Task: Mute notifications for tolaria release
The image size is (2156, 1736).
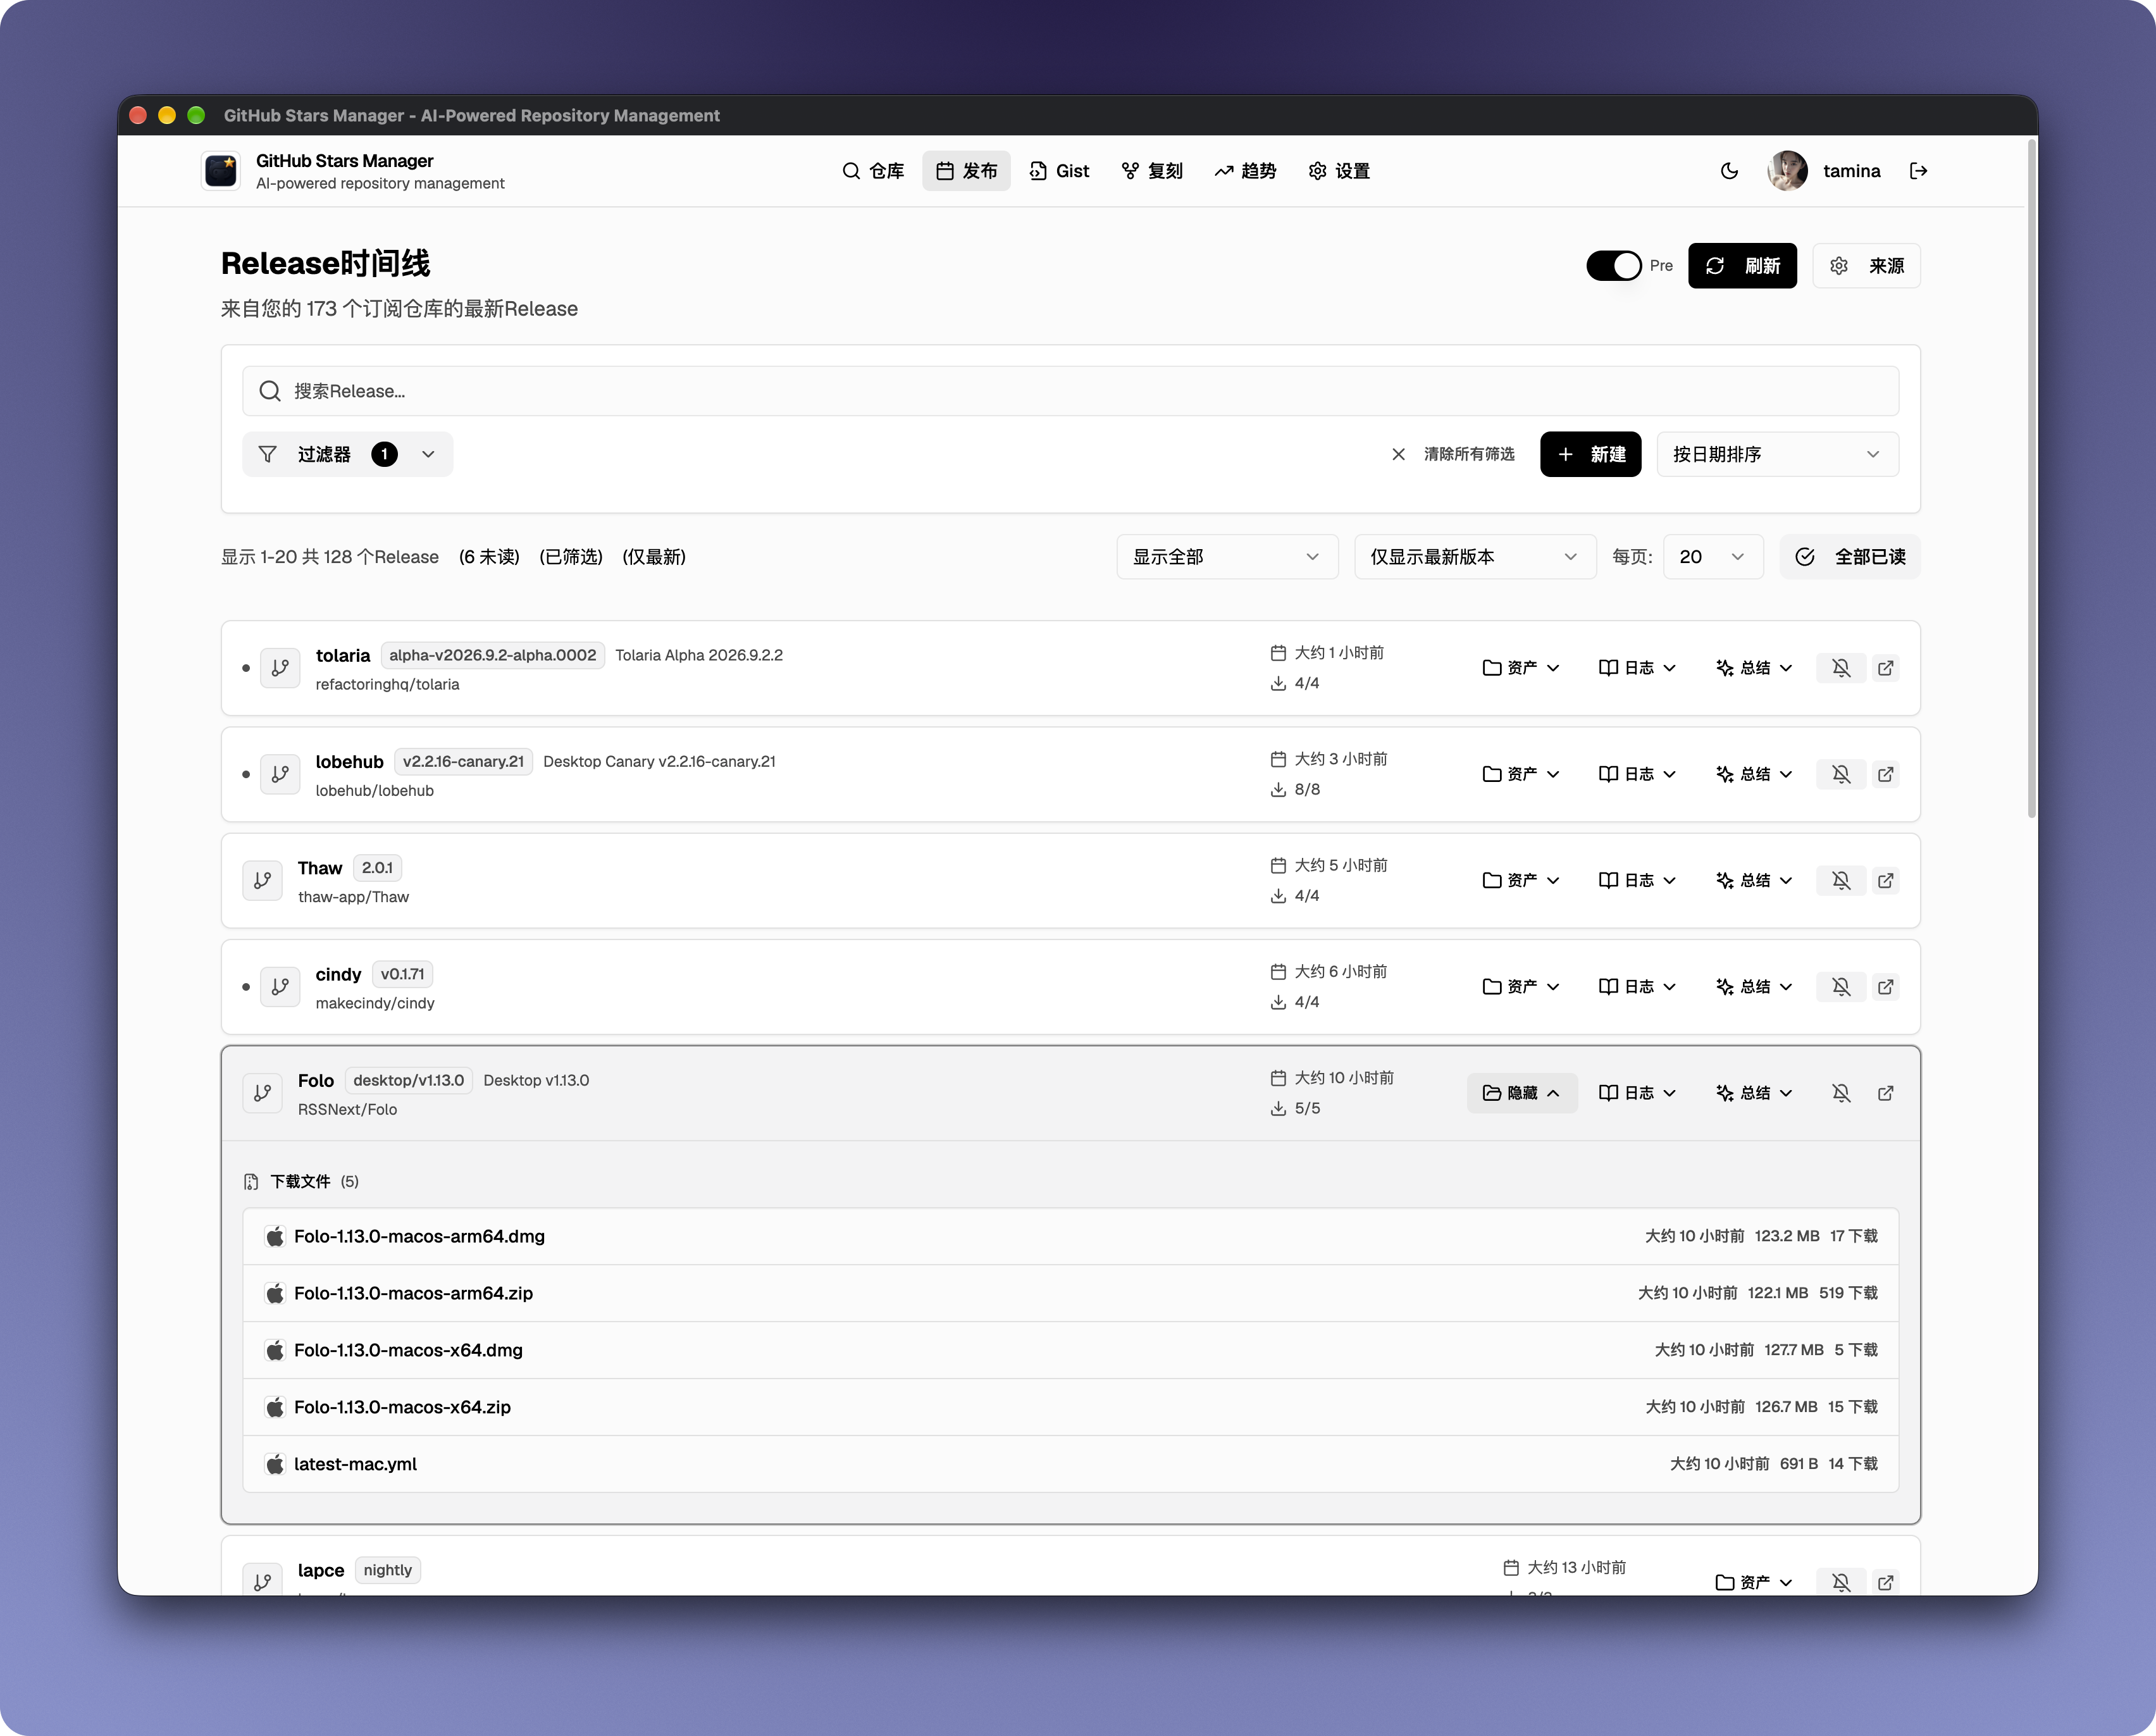Action: point(1841,668)
